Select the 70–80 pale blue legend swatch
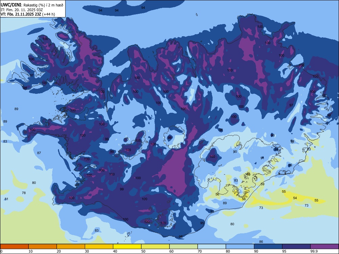 tap(212, 247)
